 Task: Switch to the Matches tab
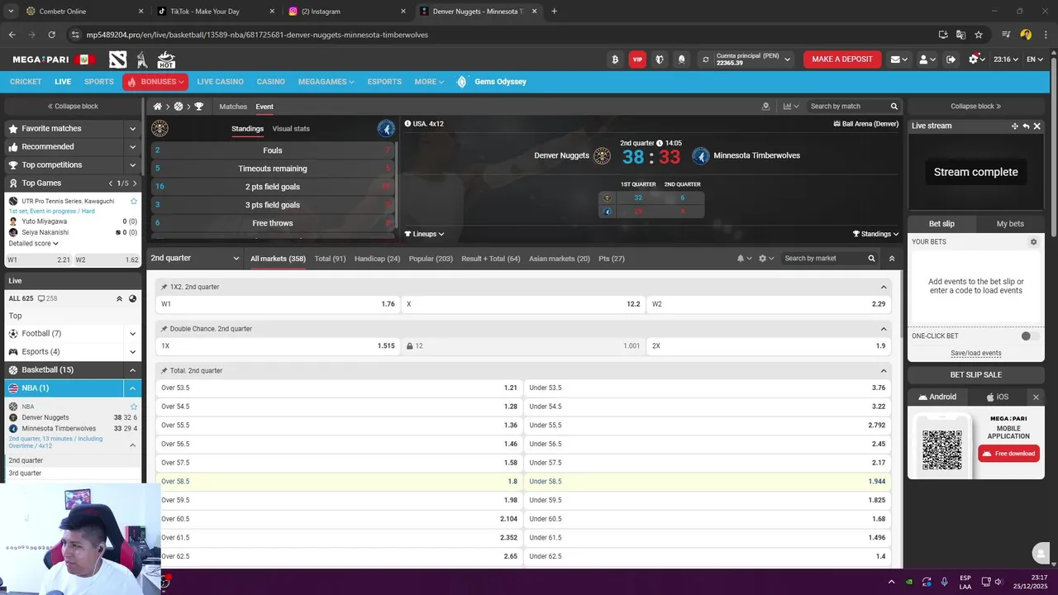pos(233,107)
